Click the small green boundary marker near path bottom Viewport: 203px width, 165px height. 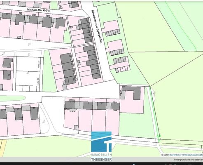click(159, 137)
